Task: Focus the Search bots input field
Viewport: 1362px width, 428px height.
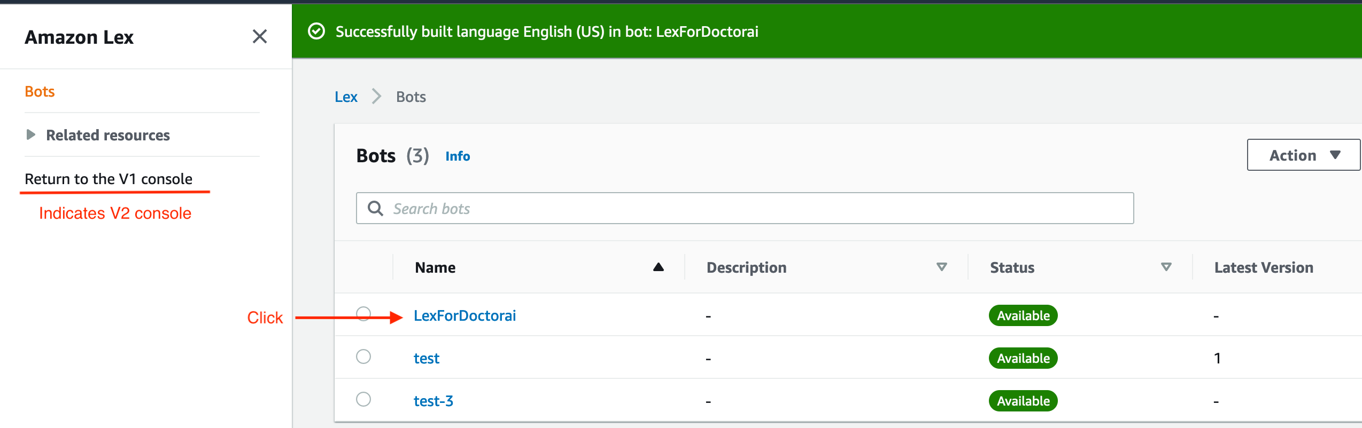Action: coord(745,208)
